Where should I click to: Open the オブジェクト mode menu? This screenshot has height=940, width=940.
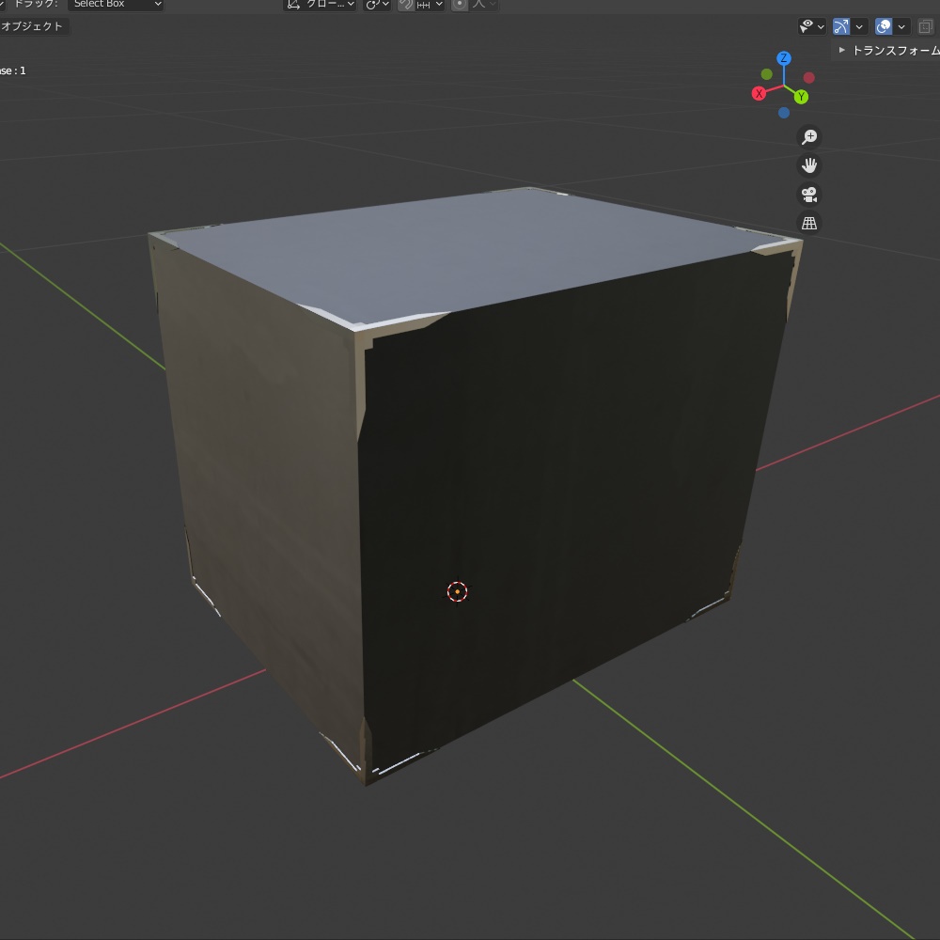pyautogui.click(x=35, y=26)
